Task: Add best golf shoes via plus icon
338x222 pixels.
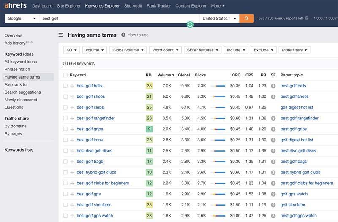Action: click(72, 97)
